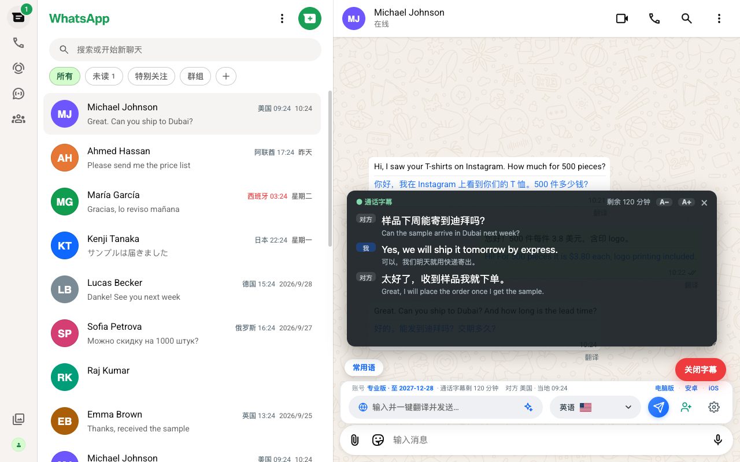Focus the 输入并一键翻译并发送 translate input
Screen dimensions: 740x462
coord(445,407)
